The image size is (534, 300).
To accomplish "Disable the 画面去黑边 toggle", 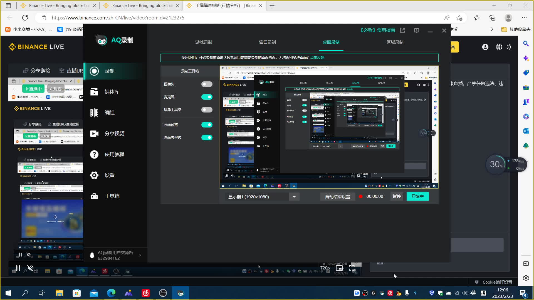I will (x=207, y=137).
